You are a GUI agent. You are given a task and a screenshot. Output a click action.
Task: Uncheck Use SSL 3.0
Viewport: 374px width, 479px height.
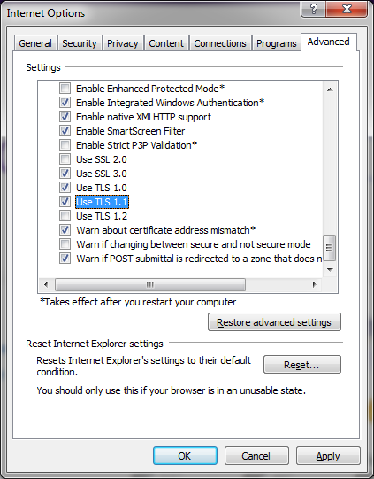pyautogui.click(x=65, y=174)
